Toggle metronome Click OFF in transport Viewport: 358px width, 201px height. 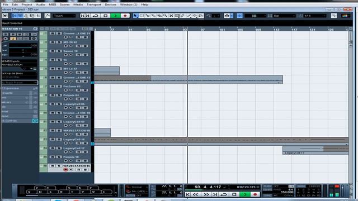267,186
